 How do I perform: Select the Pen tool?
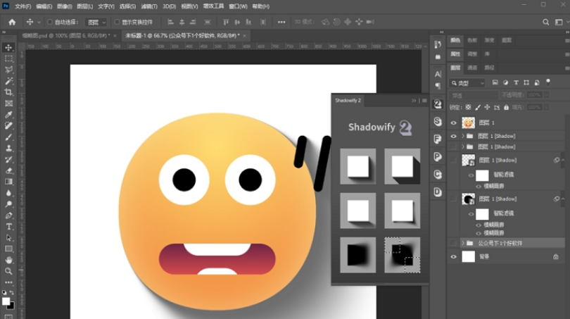8,215
